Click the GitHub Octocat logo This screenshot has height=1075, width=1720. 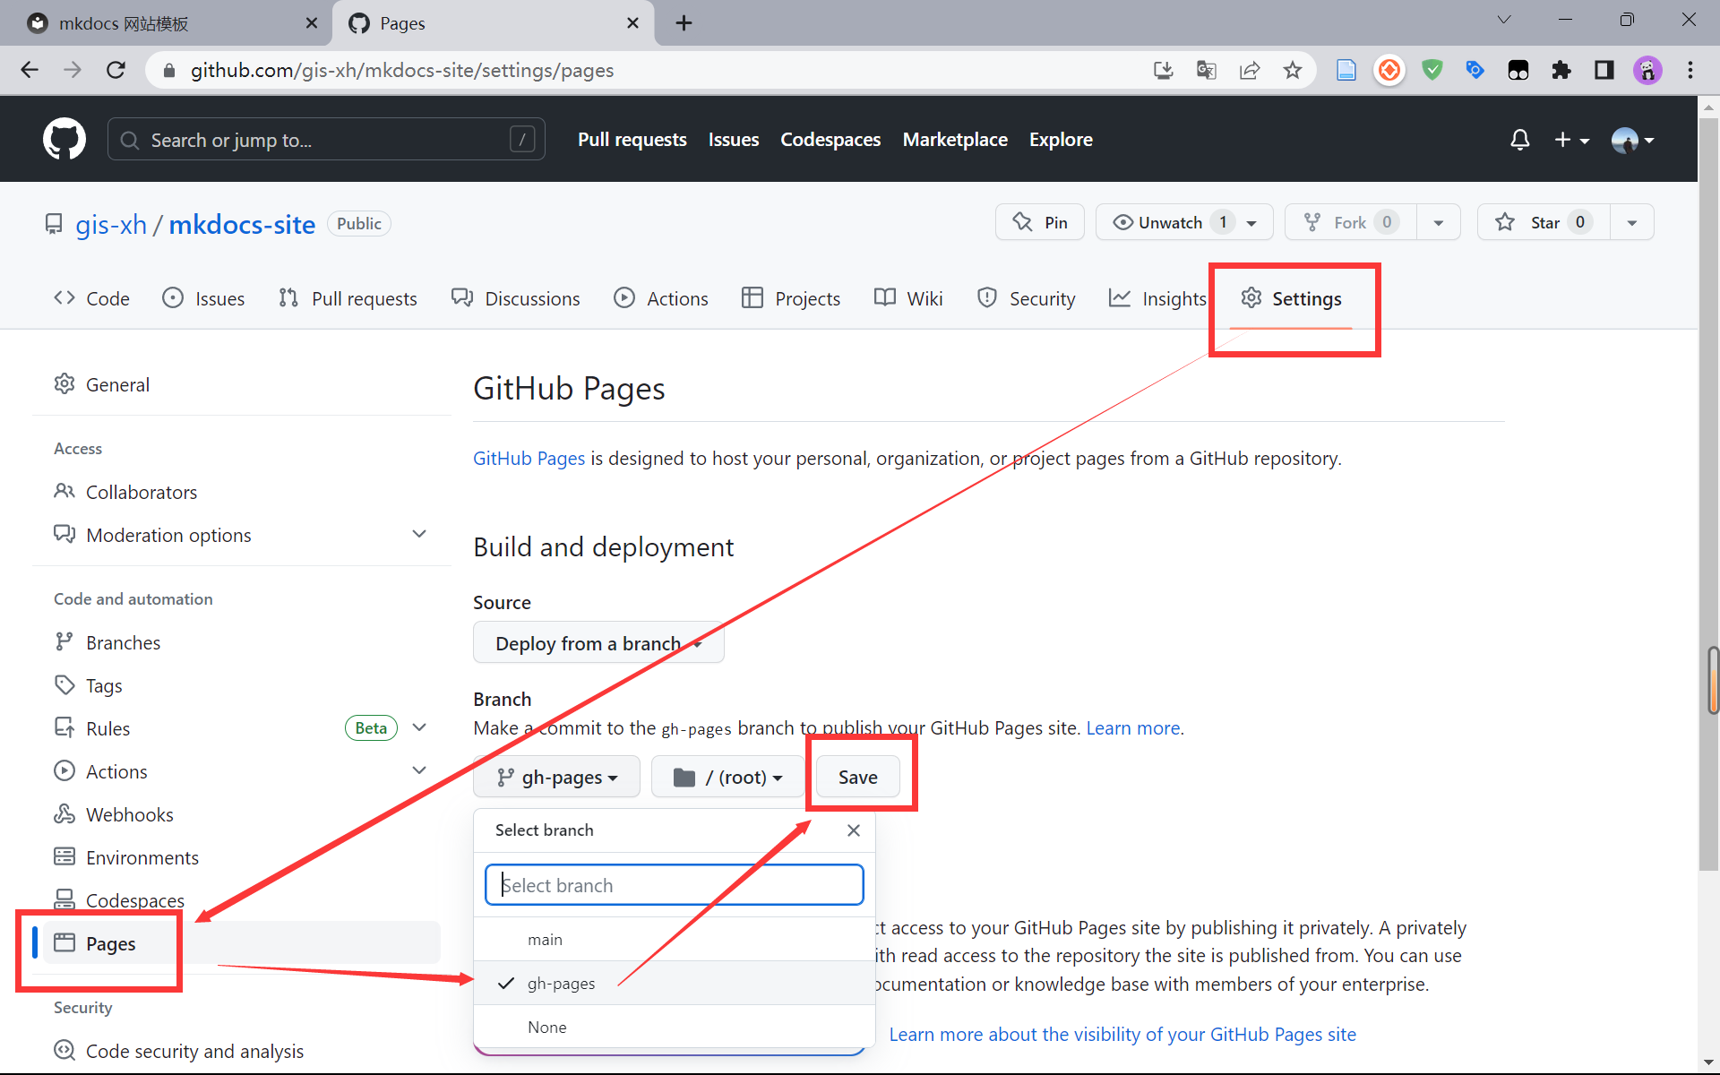tap(64, 139)
